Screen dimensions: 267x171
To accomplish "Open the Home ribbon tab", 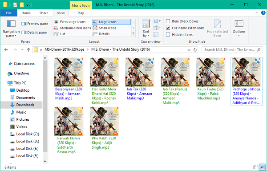I will pos(26,13).
